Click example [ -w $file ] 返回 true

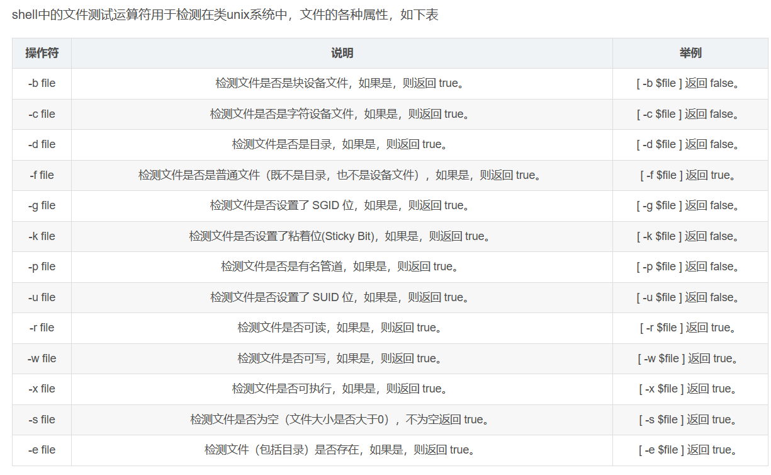pos(690,358)
